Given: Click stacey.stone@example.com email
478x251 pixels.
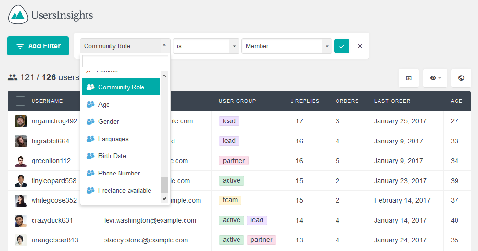Looking at the screenshot, I should coord(146,240).
